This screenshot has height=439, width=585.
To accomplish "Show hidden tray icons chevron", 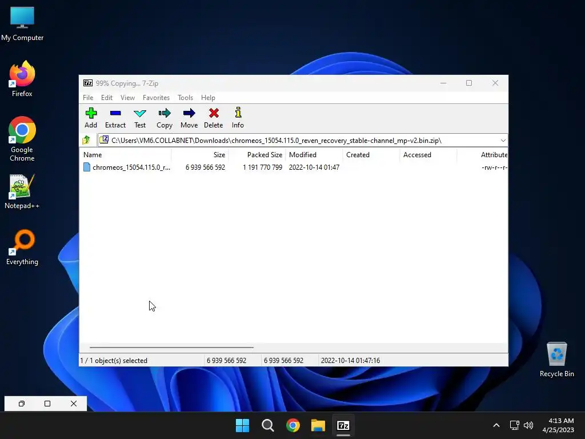I will [x=496, y=425].
